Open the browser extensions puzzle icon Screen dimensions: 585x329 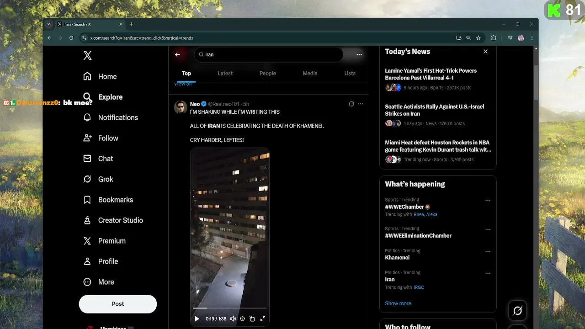pyautogui.click(x=494, y=38)
